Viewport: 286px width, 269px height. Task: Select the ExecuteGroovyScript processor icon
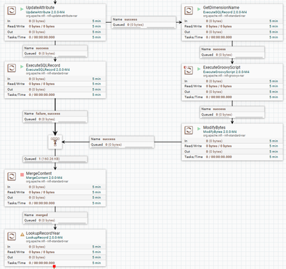pos(189,70)
